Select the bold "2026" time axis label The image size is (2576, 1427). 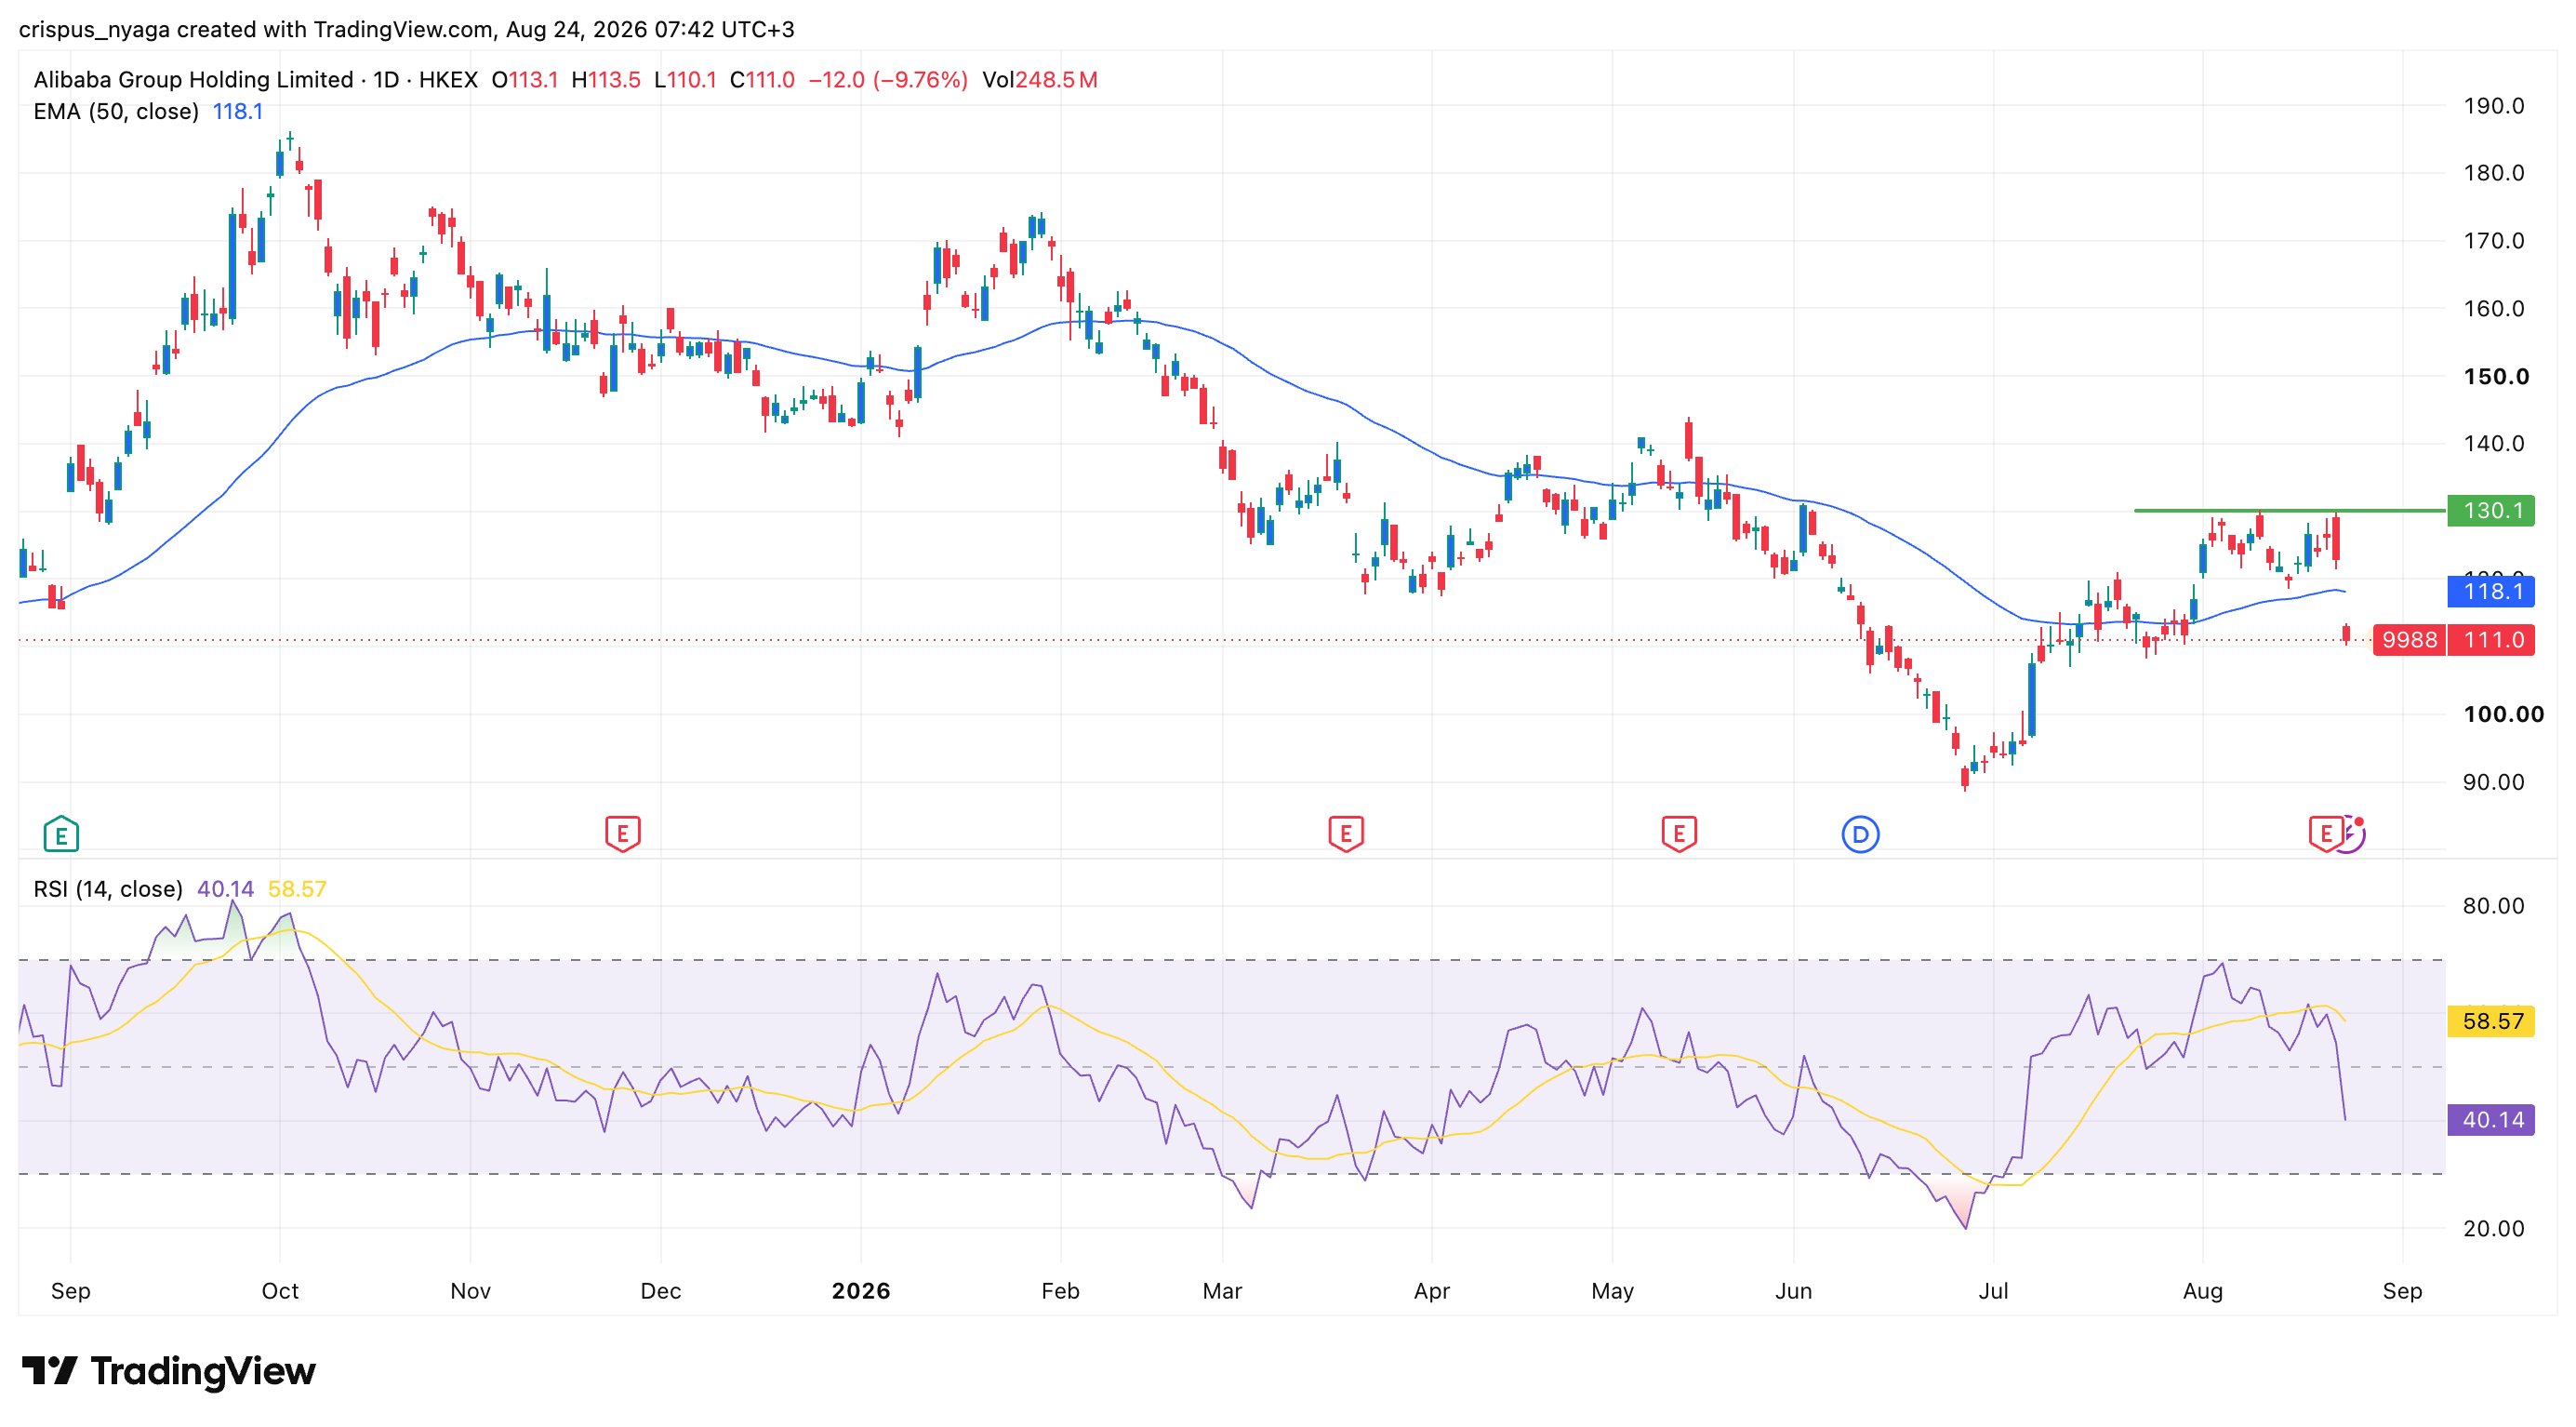(x=861, y=1291)
